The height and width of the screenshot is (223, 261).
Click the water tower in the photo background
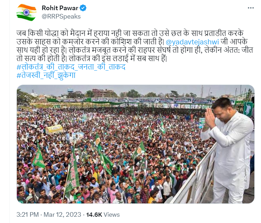[70, 91]
